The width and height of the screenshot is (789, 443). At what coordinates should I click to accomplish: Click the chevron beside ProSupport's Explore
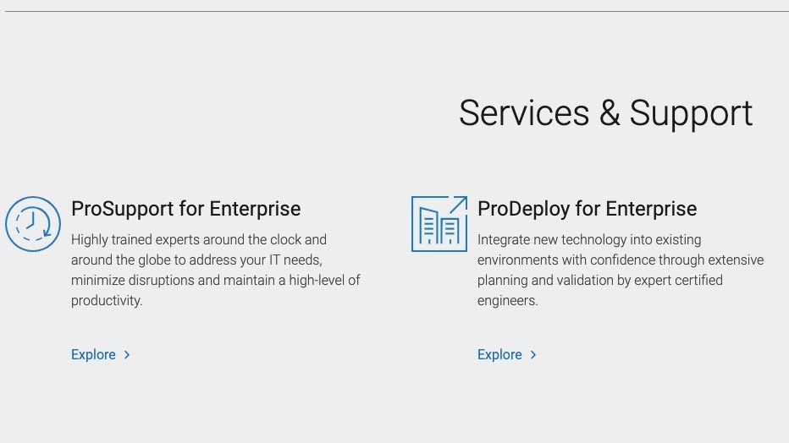point(127,355)
